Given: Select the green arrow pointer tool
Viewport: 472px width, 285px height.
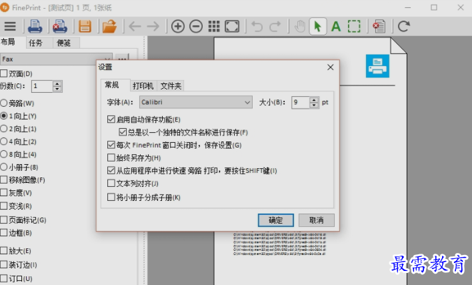Looking at the screenshot, I should coord(318,27).
